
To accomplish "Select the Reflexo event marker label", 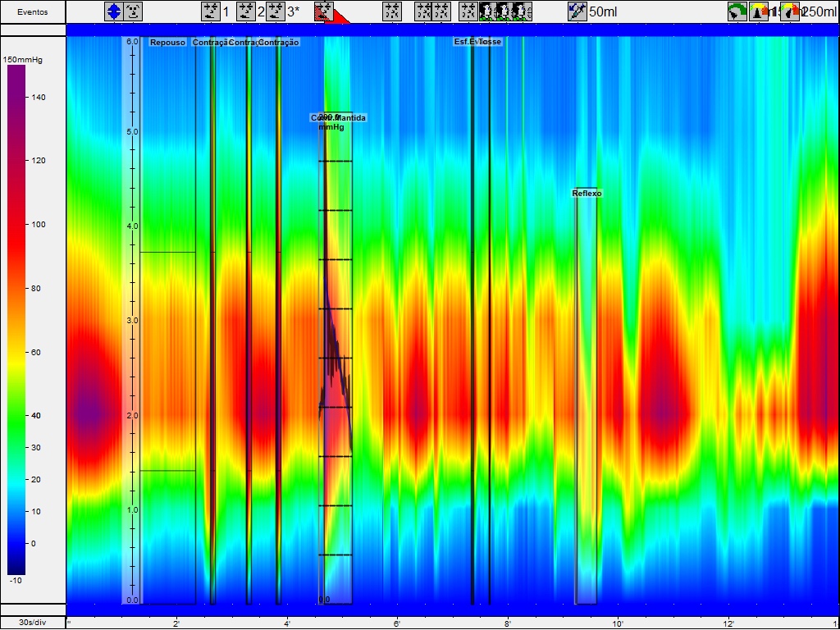I will pyautogui.click(x=587, y=194).
